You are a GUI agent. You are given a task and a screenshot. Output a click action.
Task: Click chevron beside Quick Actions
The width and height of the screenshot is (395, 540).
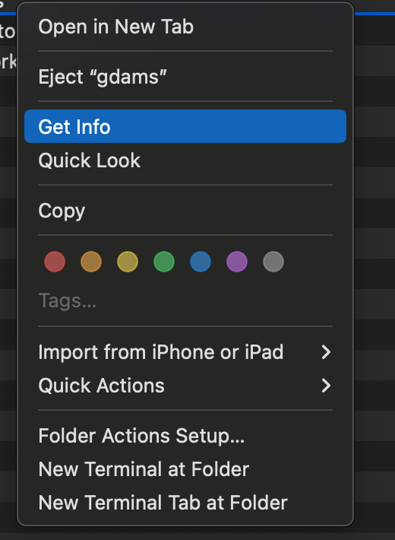[x=326, y=386]
